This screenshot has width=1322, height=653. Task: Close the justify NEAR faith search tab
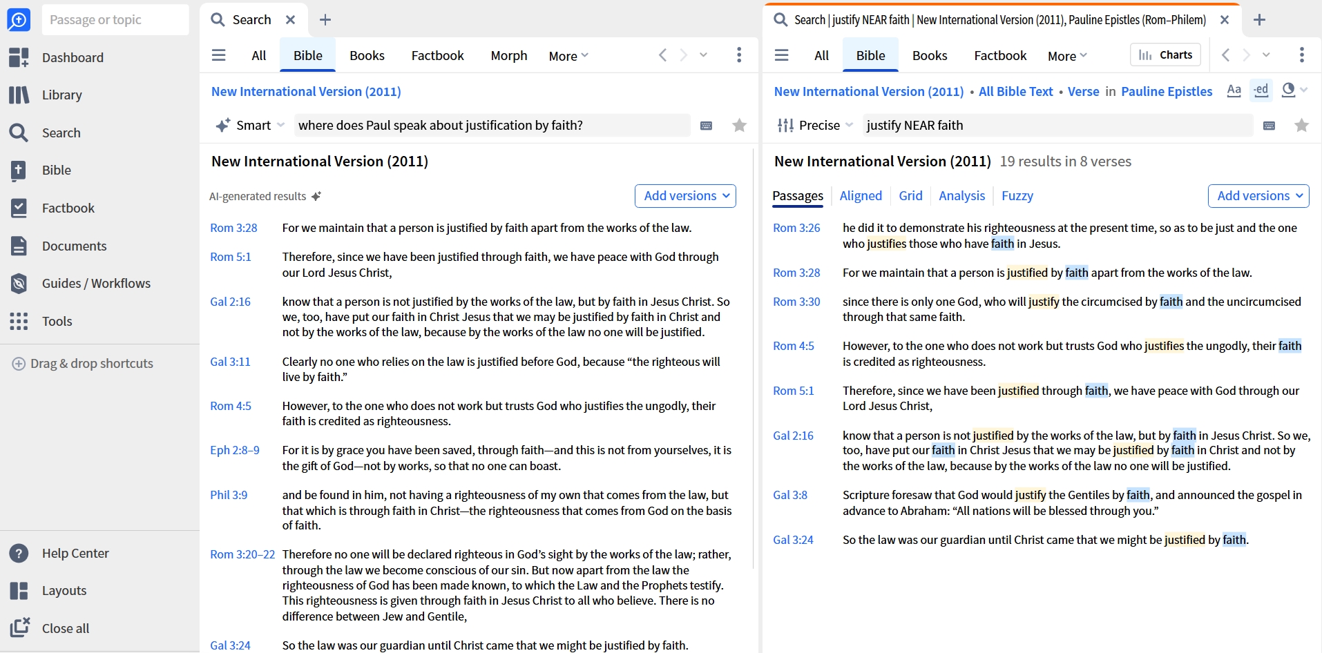pos(1225,19)
